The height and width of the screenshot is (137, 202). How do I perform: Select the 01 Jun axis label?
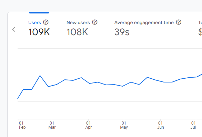tap(160, 125)
